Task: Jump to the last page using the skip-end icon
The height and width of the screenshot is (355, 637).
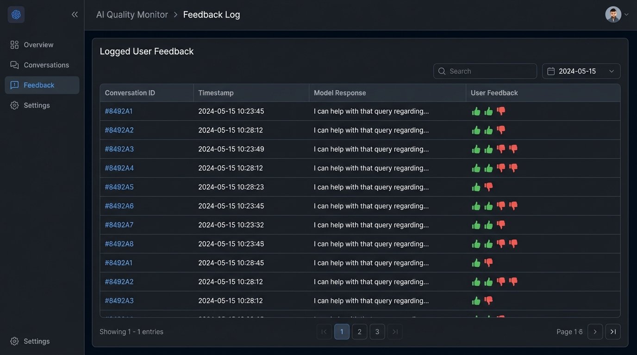Action: 613,331
